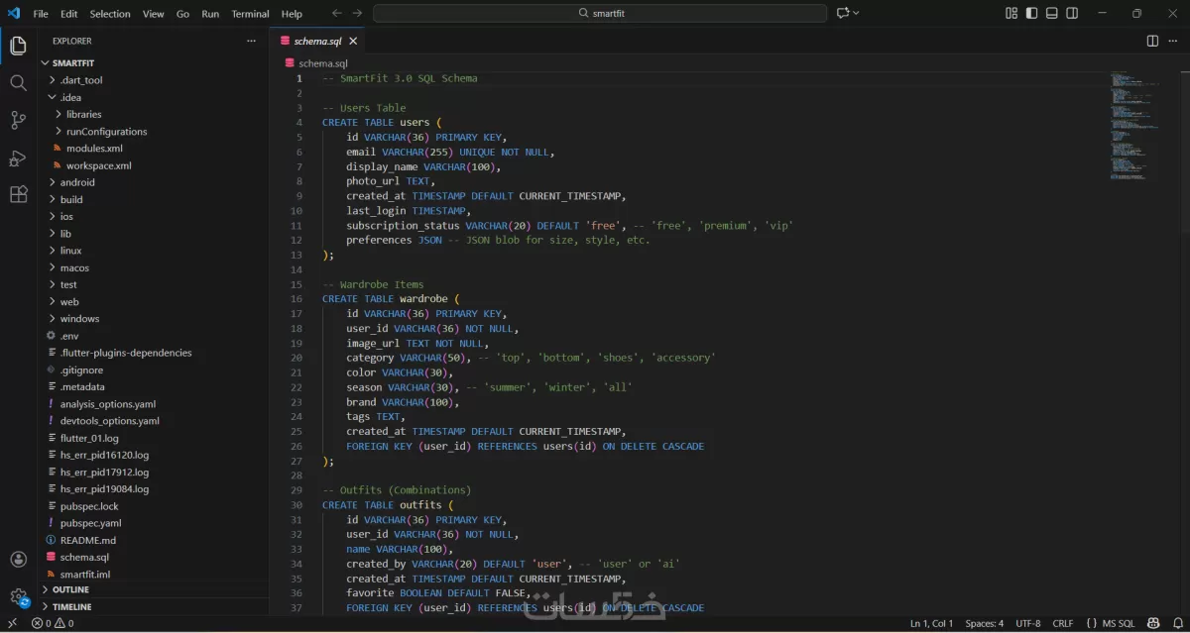
Task: Toggle the primary side bar layout button
Action: [x=1032, y=13]
